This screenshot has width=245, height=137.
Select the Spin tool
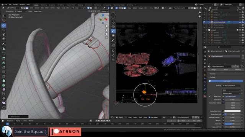4,85
